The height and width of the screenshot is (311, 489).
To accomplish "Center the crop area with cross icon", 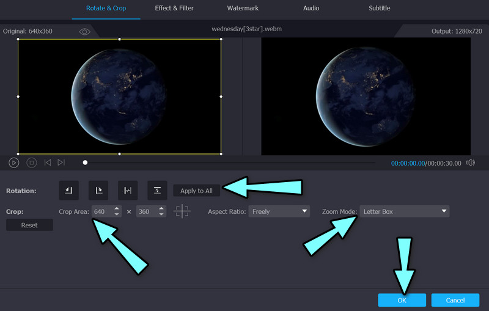I will pyautogui.click(x=182, y=211).
